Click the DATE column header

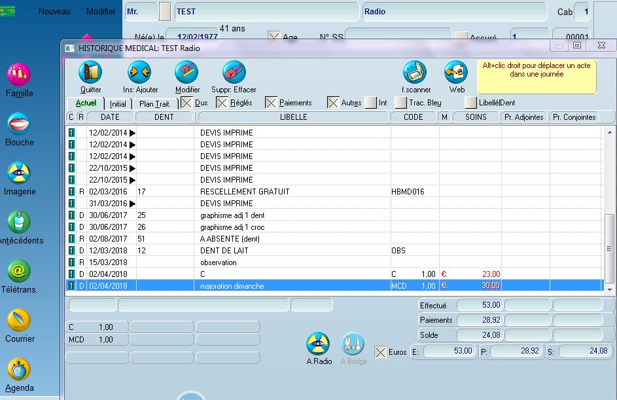tap(111, 117)
